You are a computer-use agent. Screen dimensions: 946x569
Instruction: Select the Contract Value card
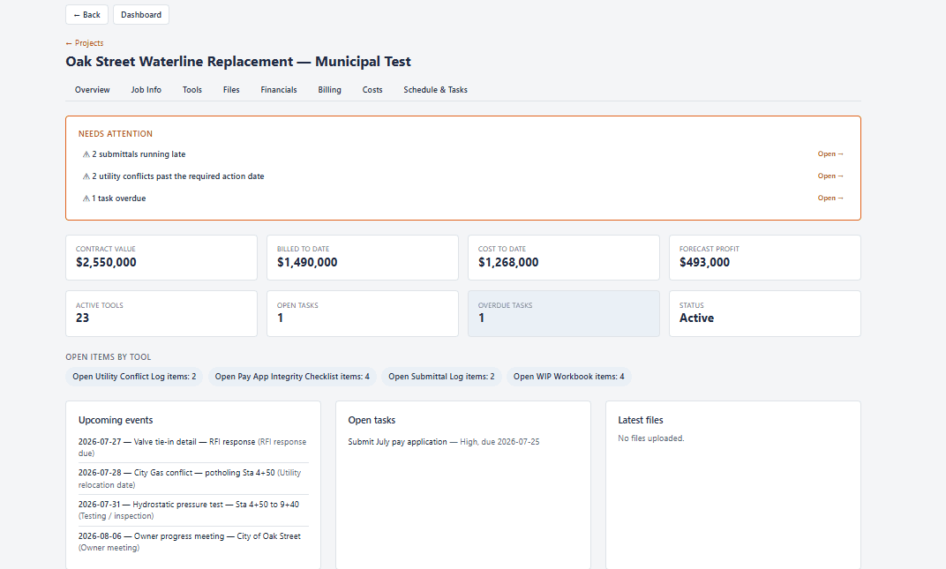(161, 258)
